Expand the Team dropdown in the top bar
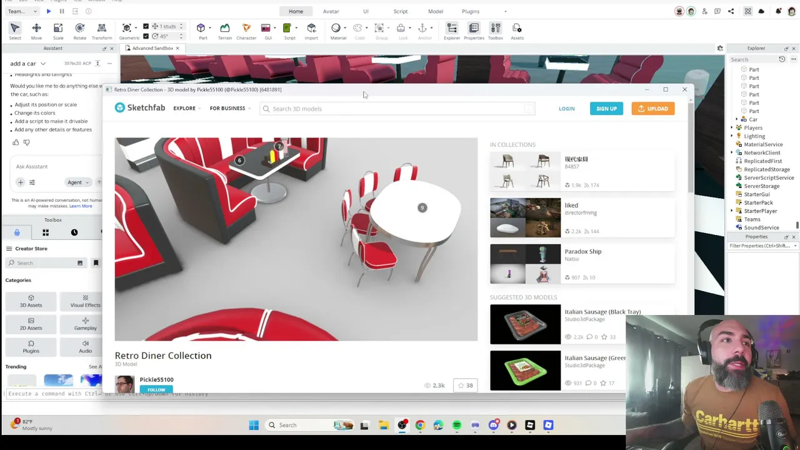 click(24, 11)
